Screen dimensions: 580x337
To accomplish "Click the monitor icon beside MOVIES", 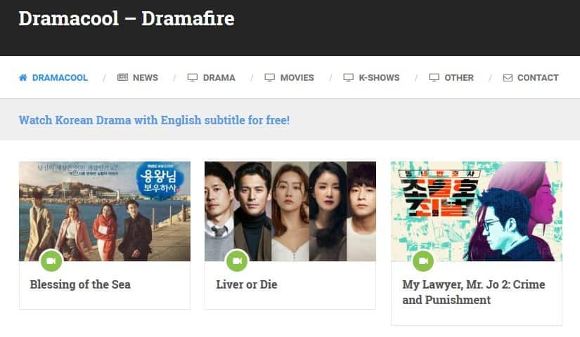I will click(270, 77).
